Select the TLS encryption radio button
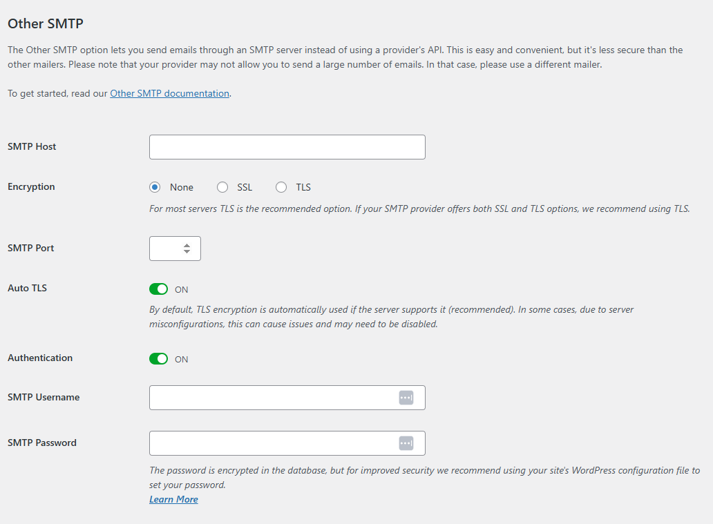 pos(281,187)
